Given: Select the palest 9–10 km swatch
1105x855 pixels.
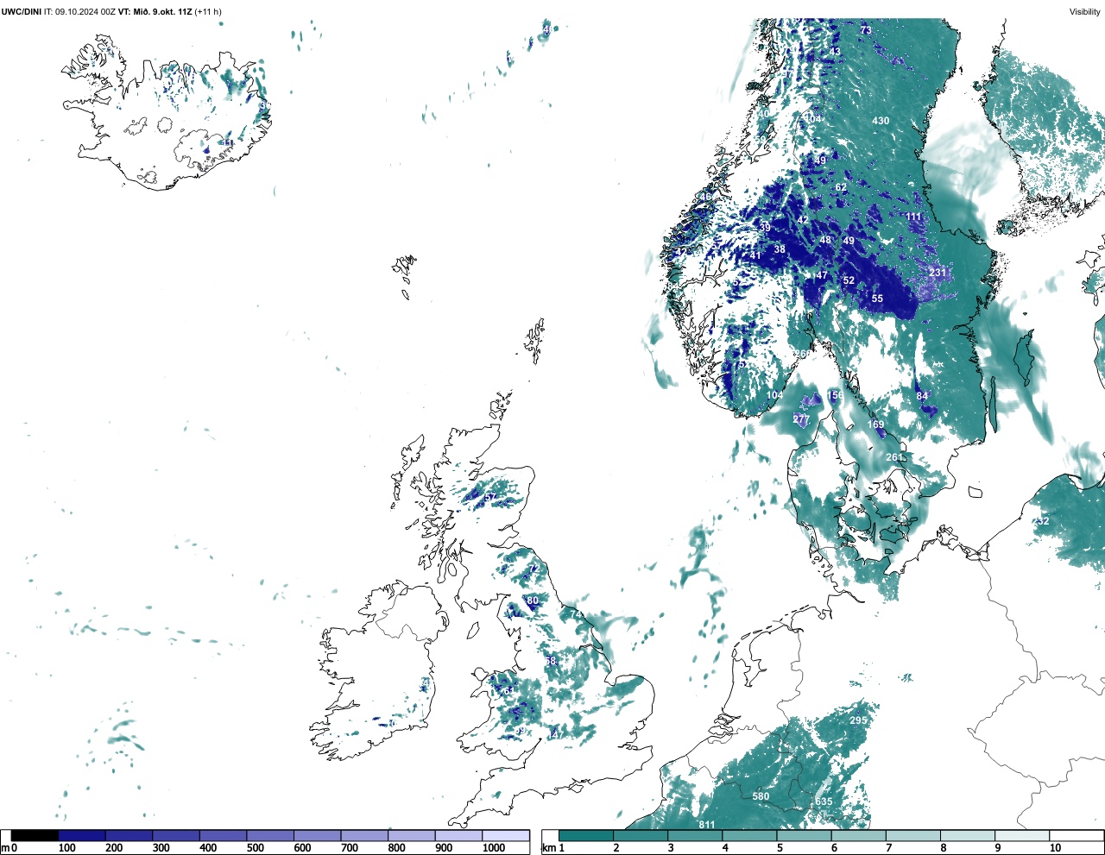Looking at the screenshot, I should [x=1022, y=836].
